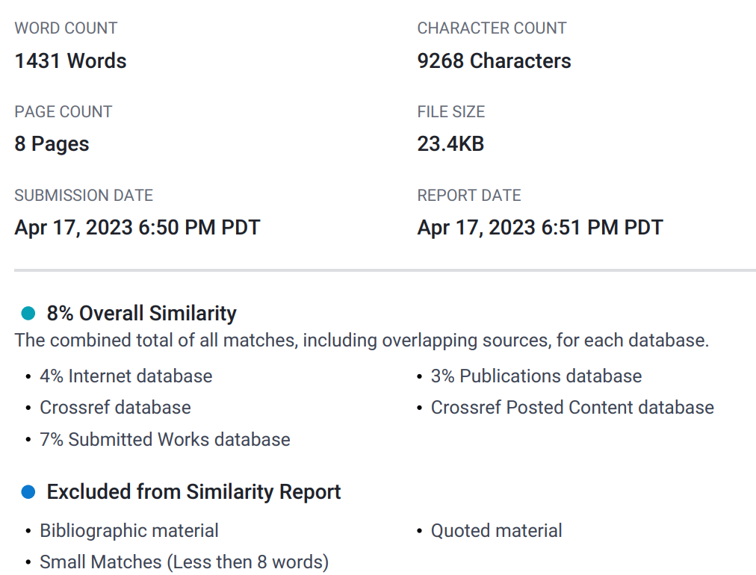The height and width of the screenshot is (575, 756).
Task: Click the Crossref Posted Content database entry
Action: click(572, 407)
